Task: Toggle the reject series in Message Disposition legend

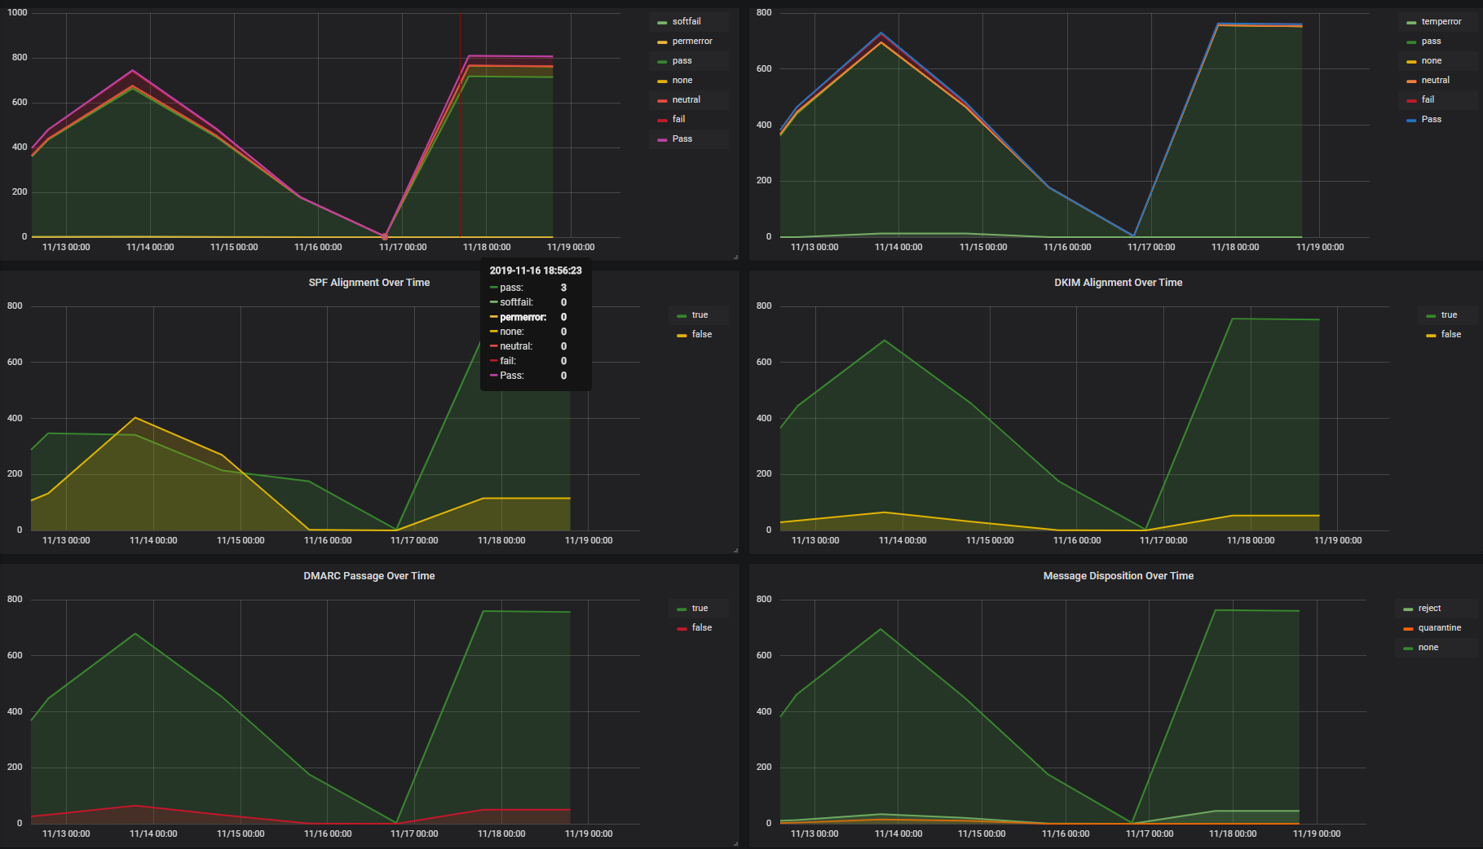Action: click(x=1429, y=609)
